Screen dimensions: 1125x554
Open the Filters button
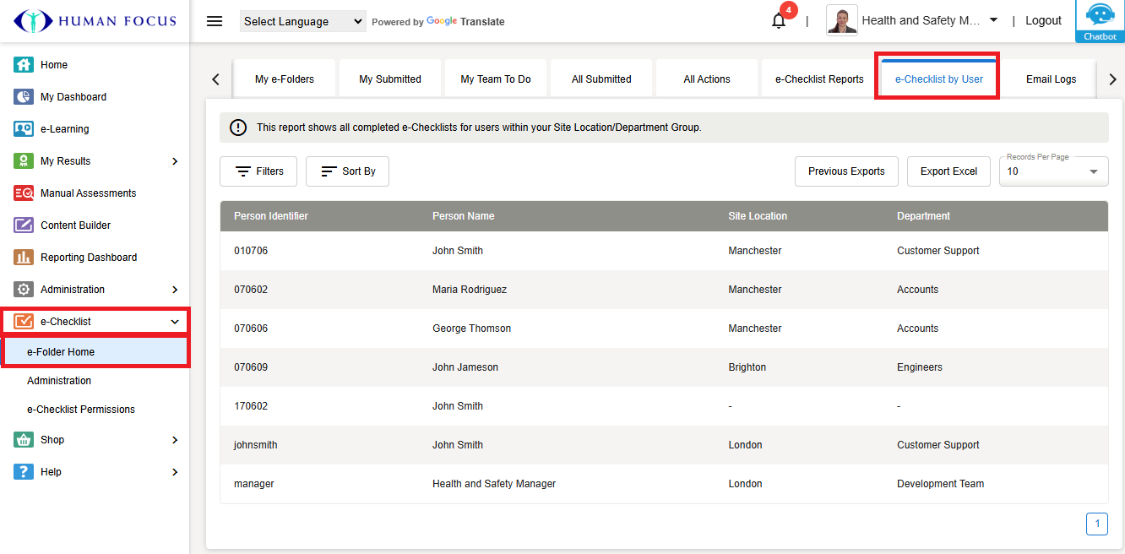tap(258, 171)
